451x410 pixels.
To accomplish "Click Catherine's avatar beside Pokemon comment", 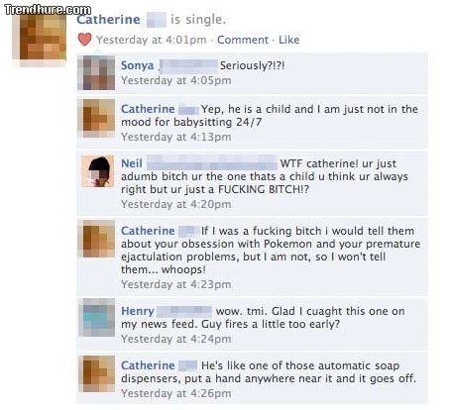I will click(96, 239).
